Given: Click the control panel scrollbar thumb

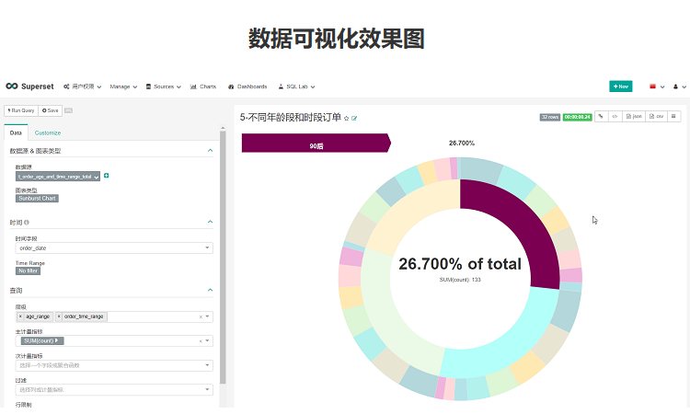Looking at the screenshot, I should pos(223,258).
